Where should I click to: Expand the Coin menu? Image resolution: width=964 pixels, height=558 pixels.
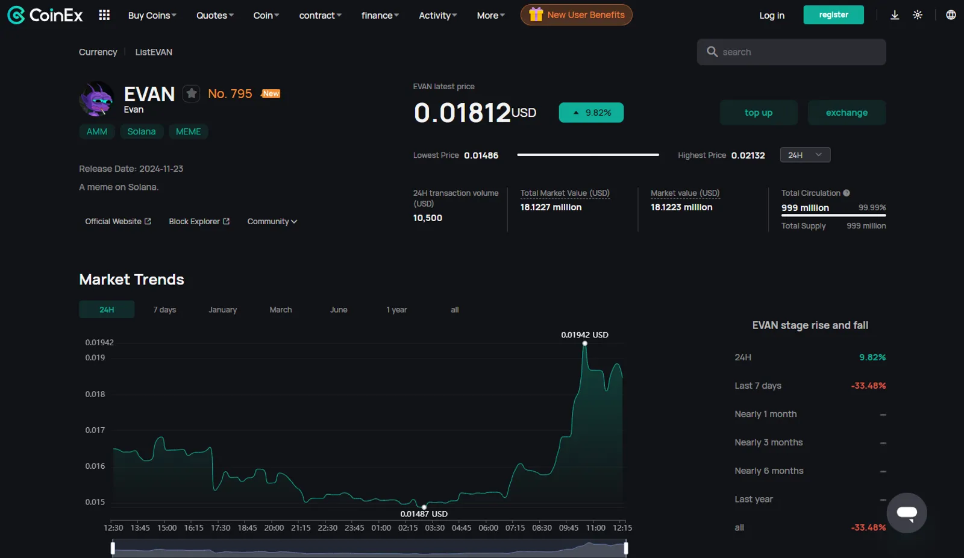click(x=266, y=15)
